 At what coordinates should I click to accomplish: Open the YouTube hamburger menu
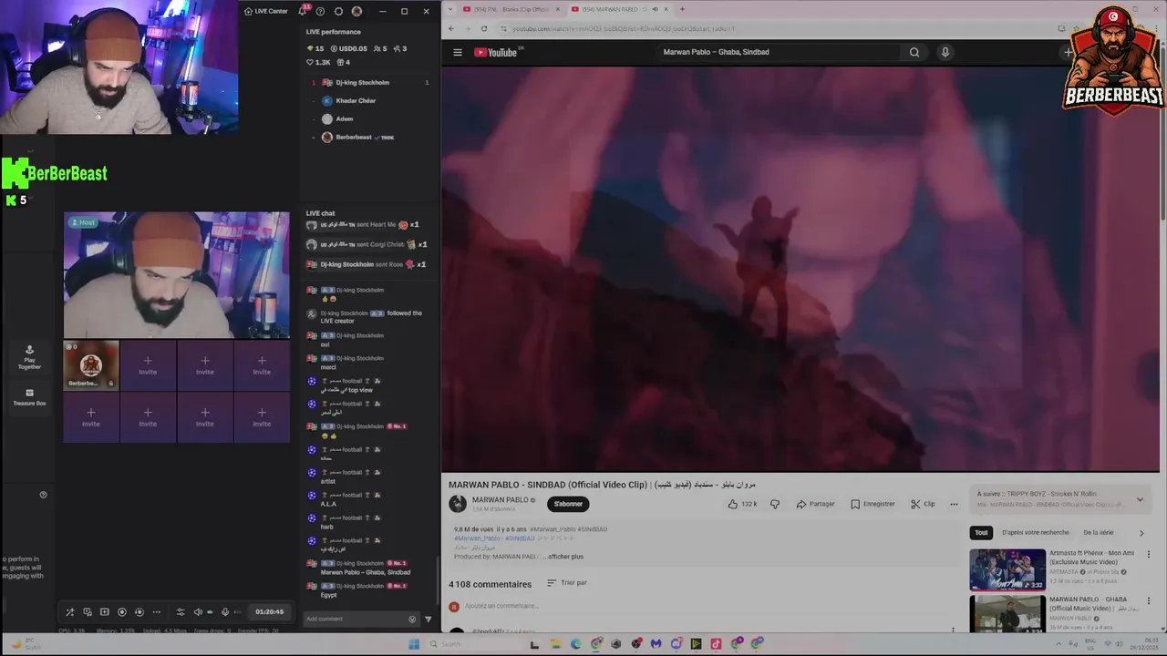(x=458, y=52)
